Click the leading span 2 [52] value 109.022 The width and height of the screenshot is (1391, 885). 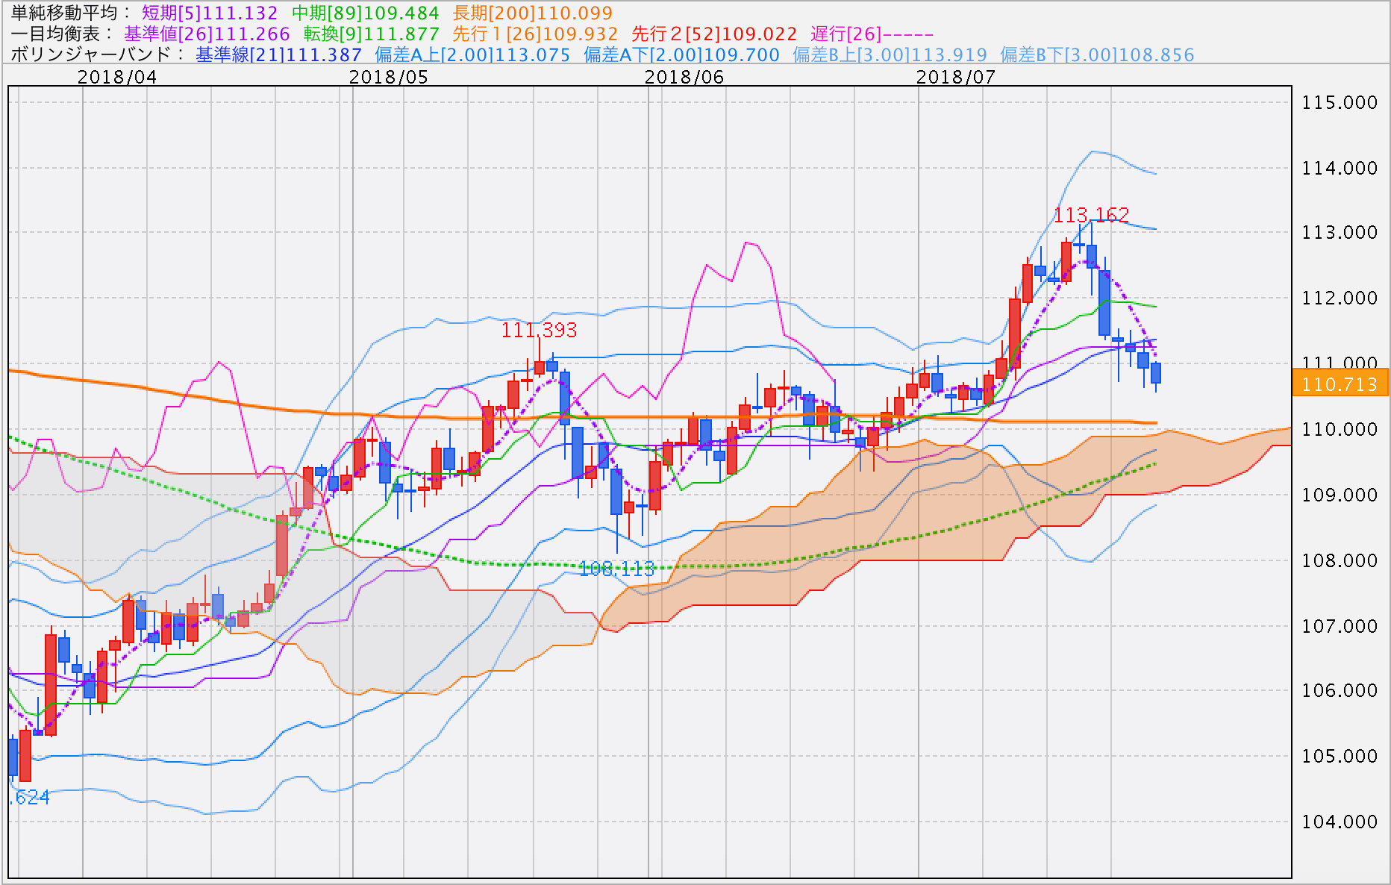pos(758,34)
